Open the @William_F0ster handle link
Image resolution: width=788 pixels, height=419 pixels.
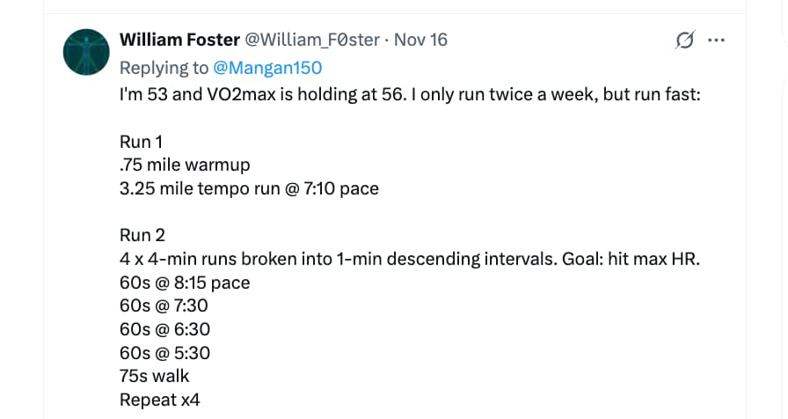tap(311, 40)
